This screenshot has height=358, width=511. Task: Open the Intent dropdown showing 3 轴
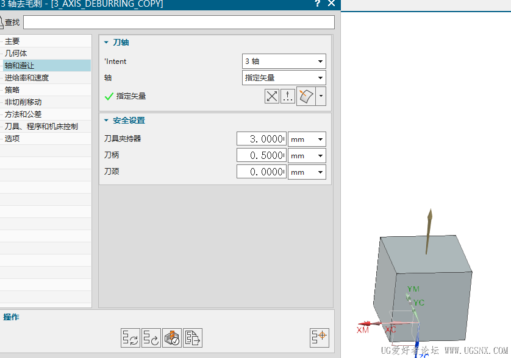pos(284,61)
